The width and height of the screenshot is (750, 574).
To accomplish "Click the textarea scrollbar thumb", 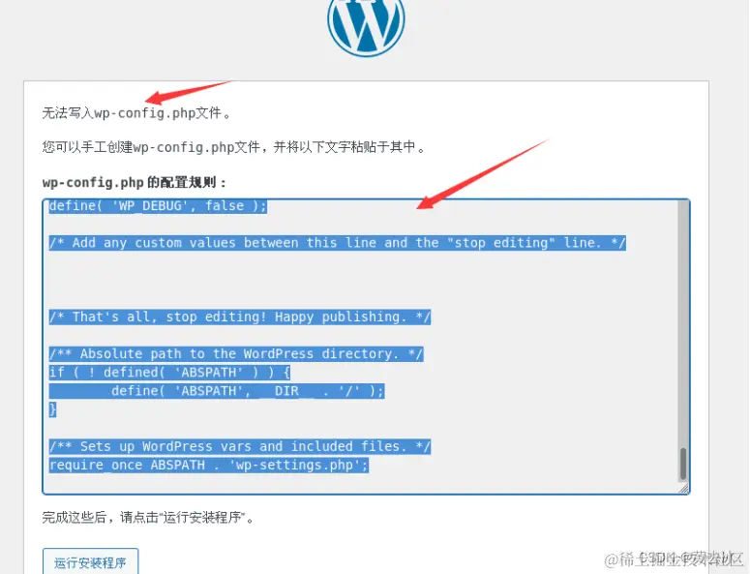I will click(683, 464).
